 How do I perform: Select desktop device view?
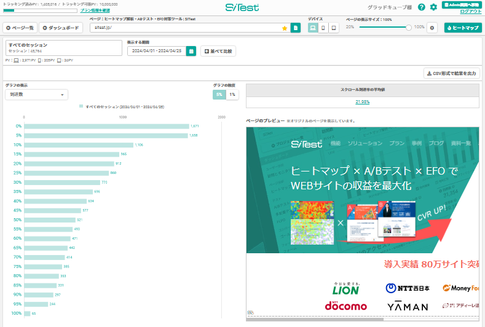pos(313,28)
